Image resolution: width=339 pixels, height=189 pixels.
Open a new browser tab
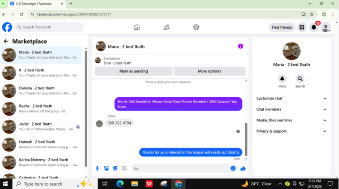point(71,4)
